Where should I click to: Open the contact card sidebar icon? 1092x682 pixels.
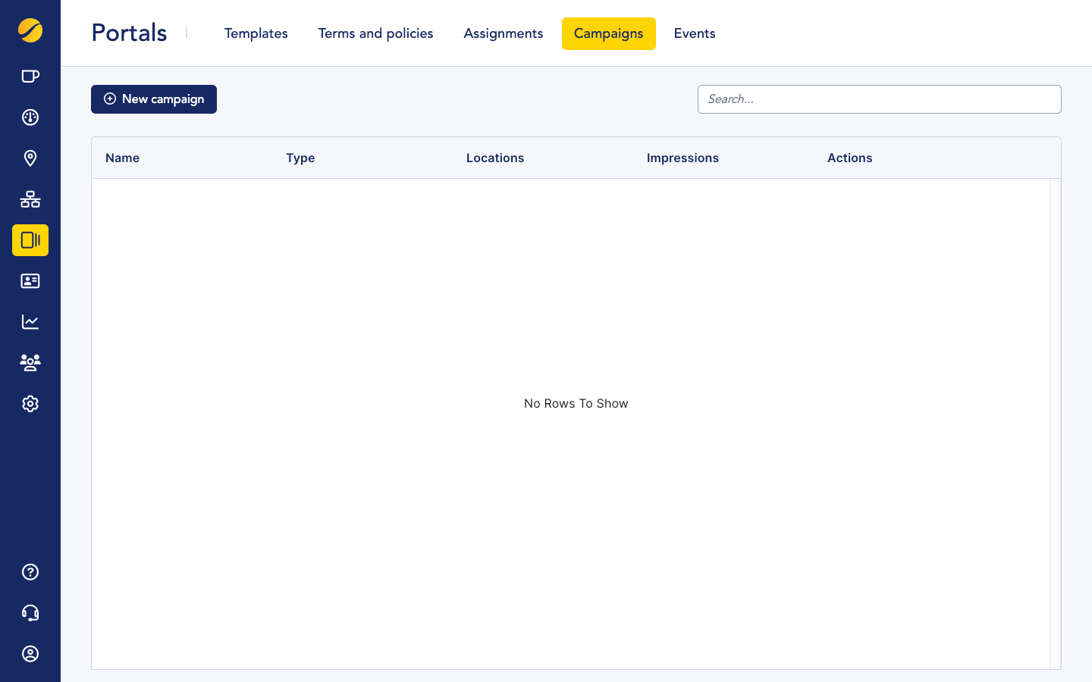[30, 281]
